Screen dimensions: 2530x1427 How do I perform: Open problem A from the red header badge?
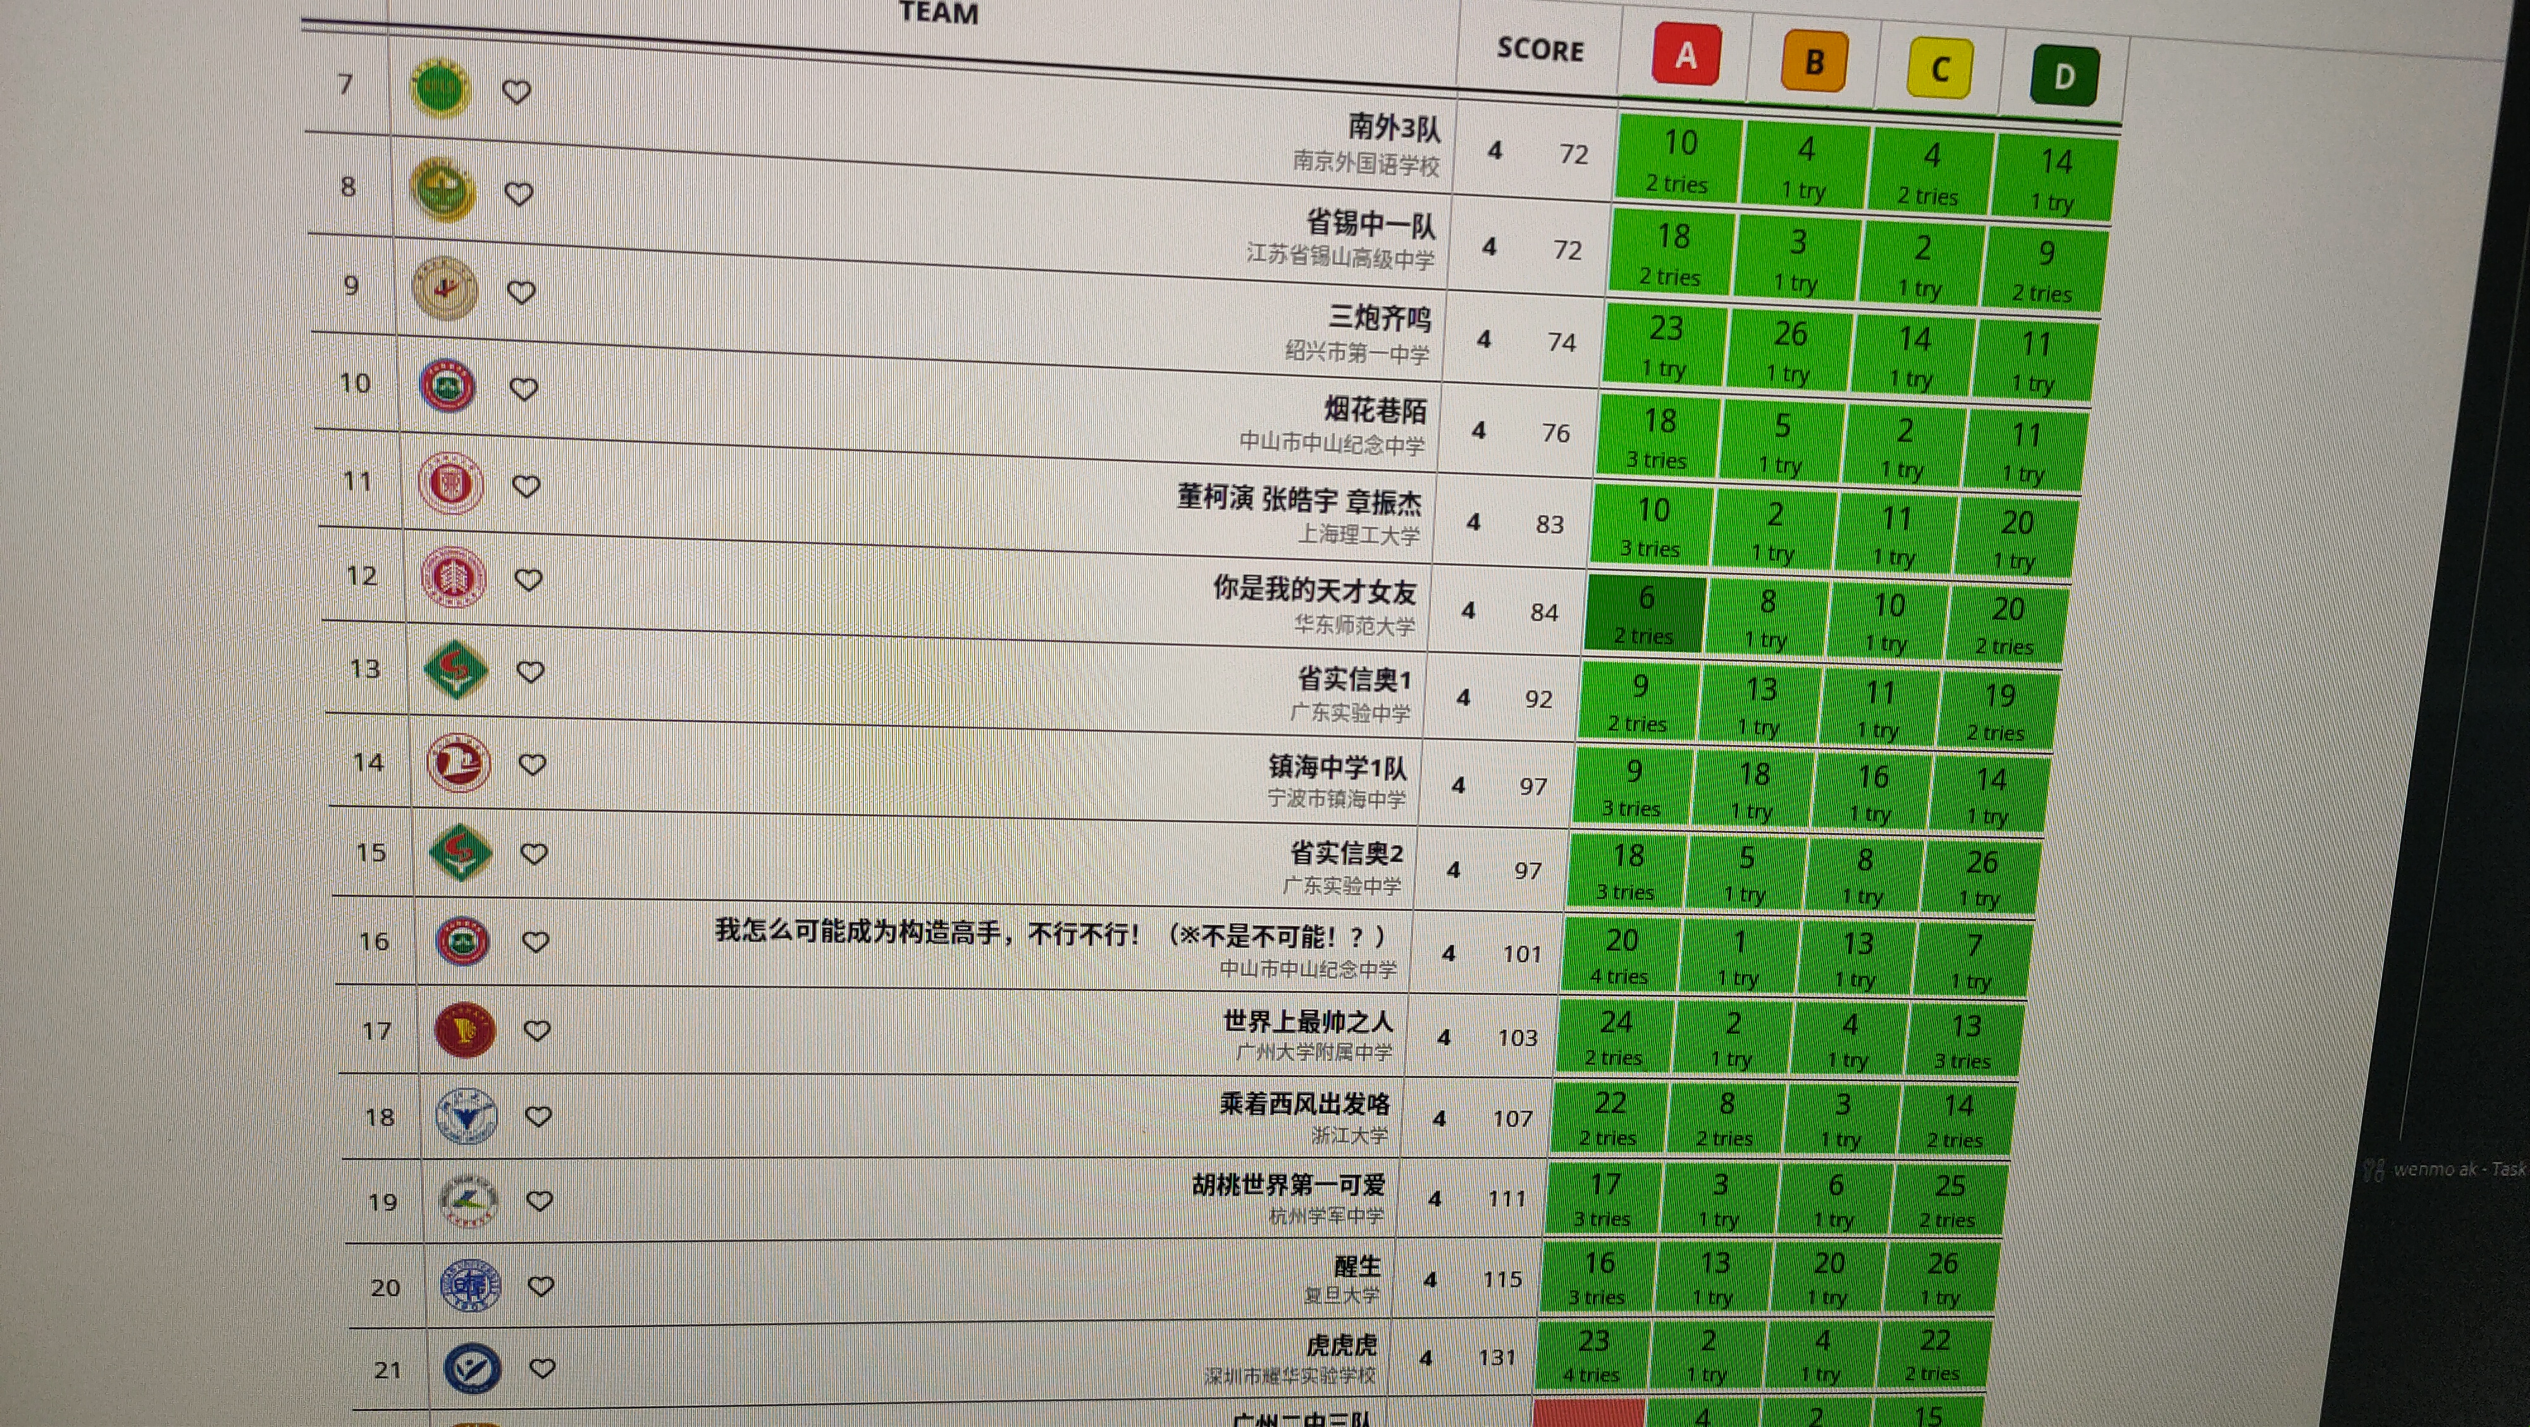click(x=1686, y=54)
